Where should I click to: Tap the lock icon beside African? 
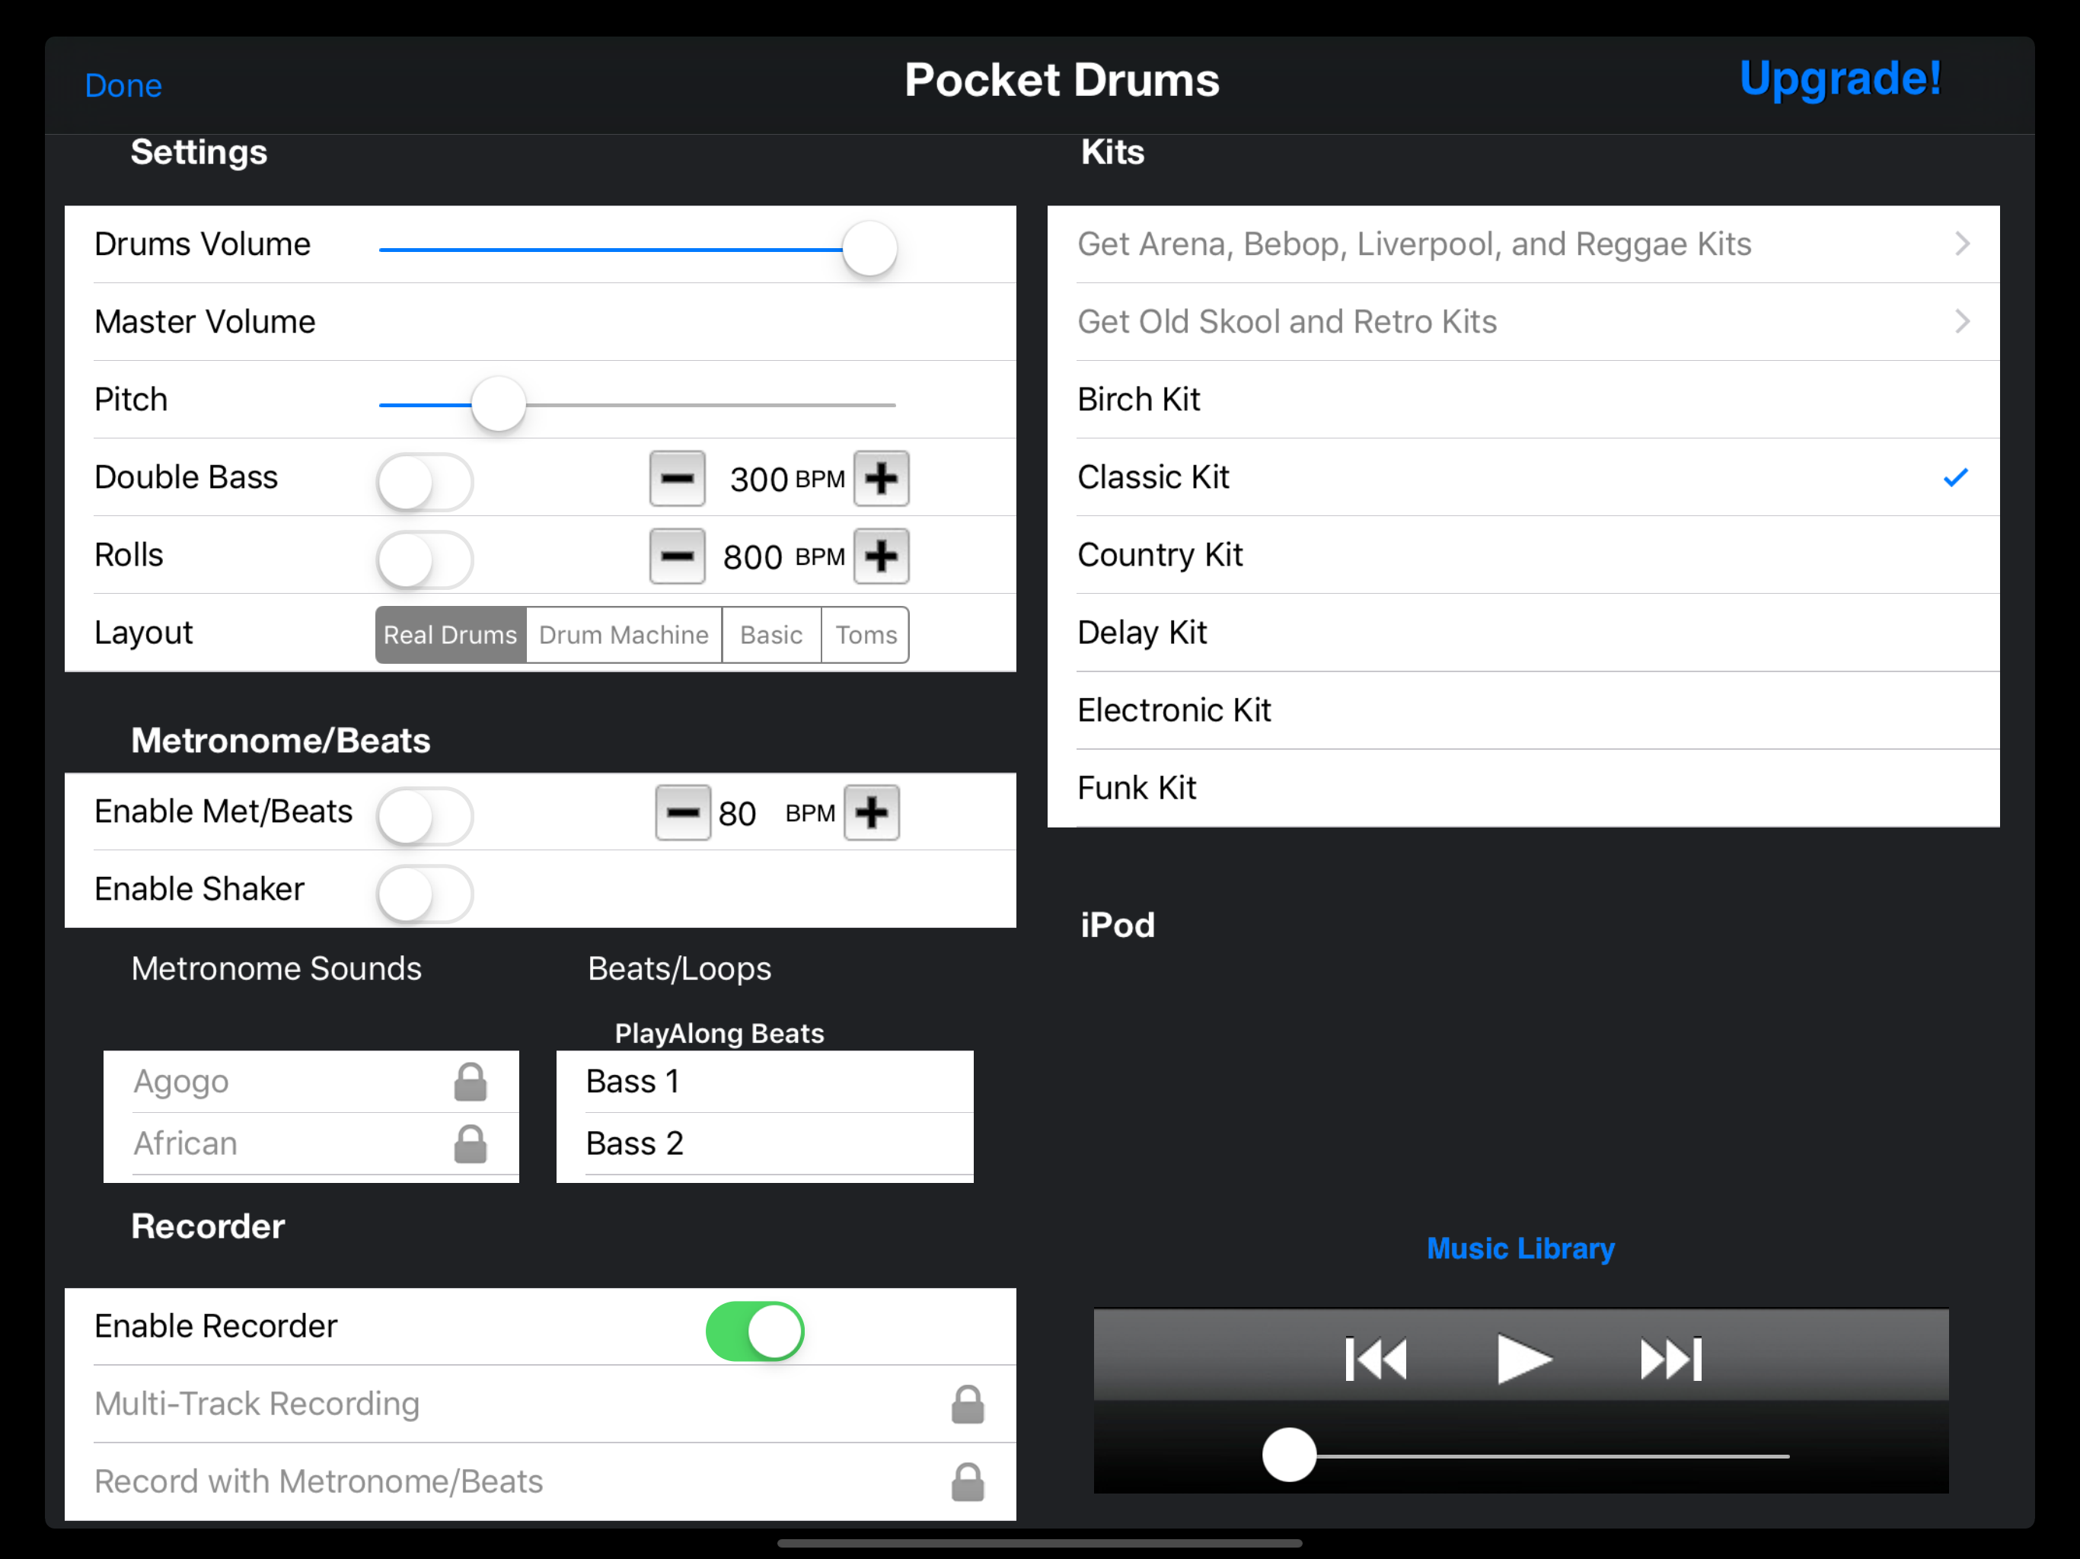point(471,1144)
